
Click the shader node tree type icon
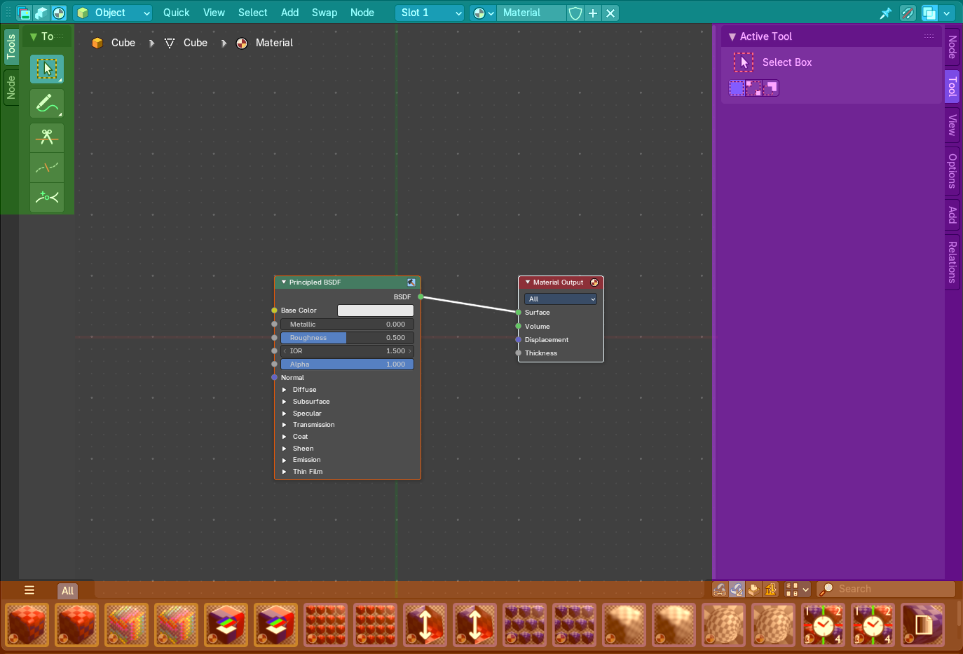tap(59, 13)
